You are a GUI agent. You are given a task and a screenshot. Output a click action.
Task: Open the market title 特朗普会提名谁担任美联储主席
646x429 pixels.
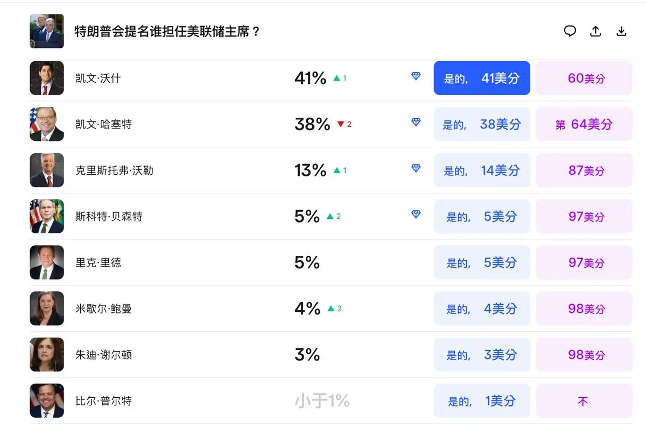click(167, 31)
